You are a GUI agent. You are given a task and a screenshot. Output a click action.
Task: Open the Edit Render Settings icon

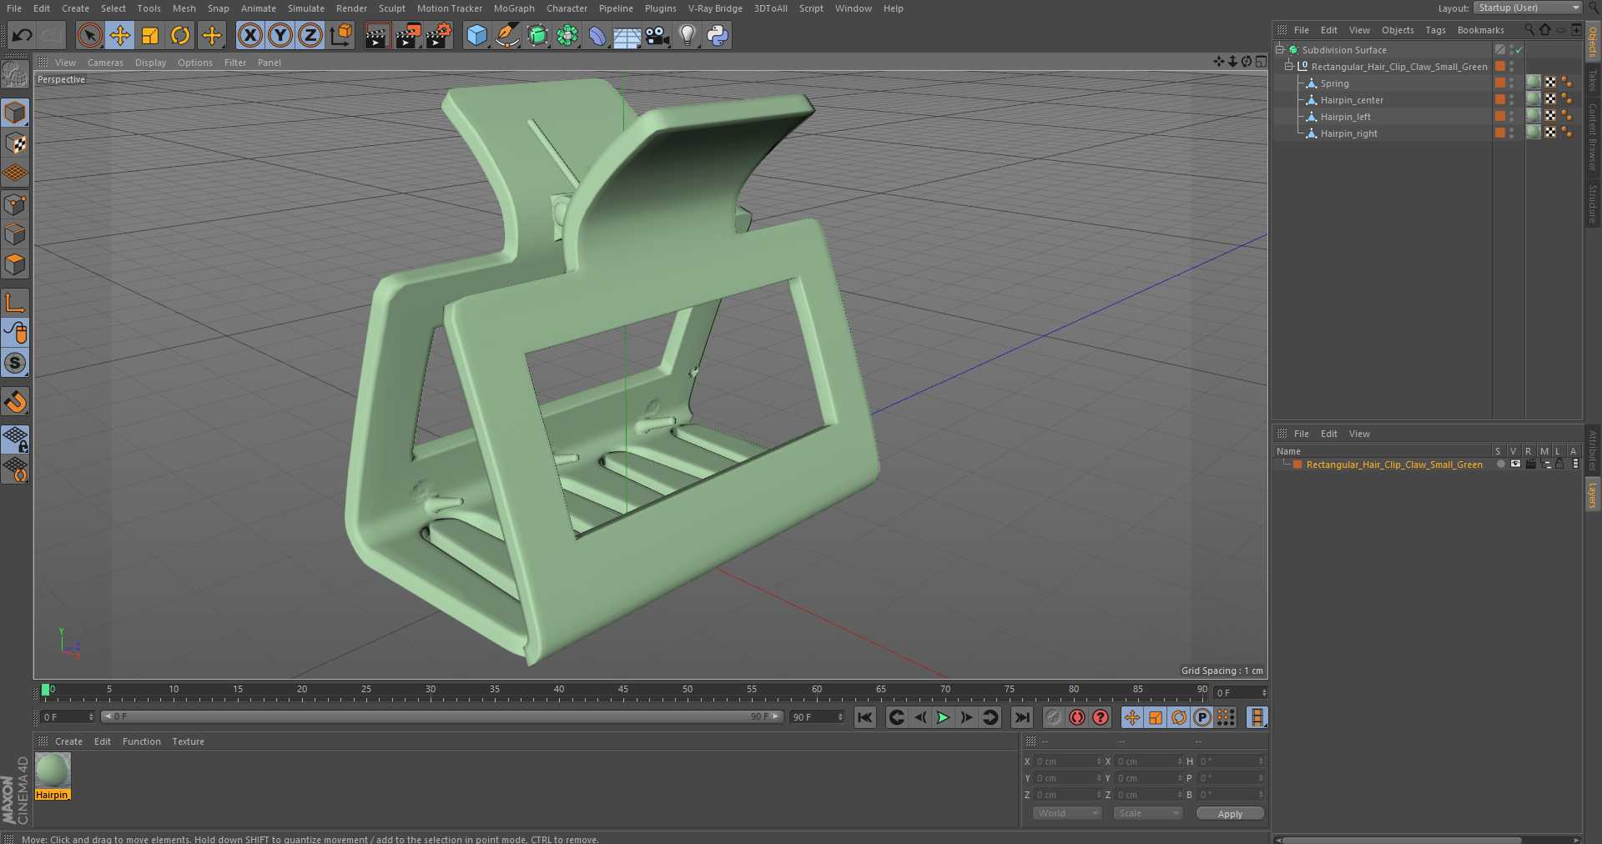point(438,35)
